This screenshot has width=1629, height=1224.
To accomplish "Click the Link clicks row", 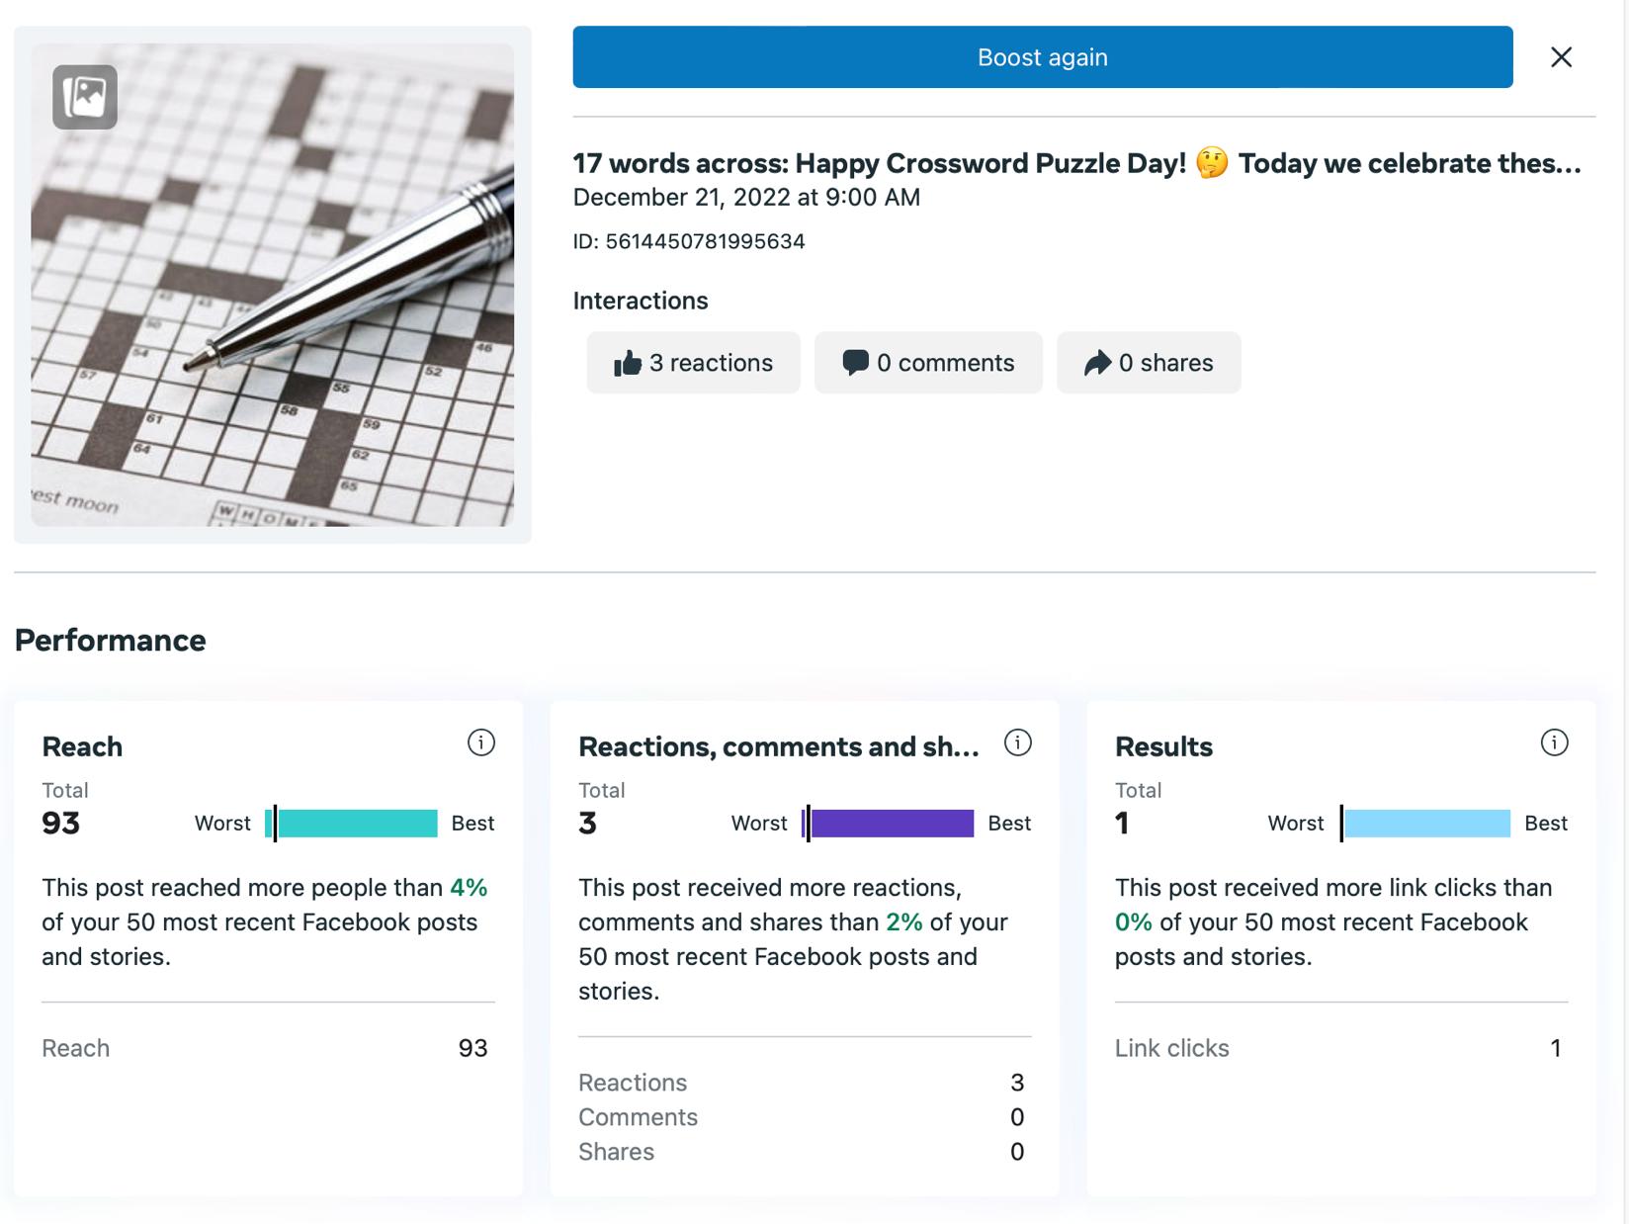I will 1339,1048.
